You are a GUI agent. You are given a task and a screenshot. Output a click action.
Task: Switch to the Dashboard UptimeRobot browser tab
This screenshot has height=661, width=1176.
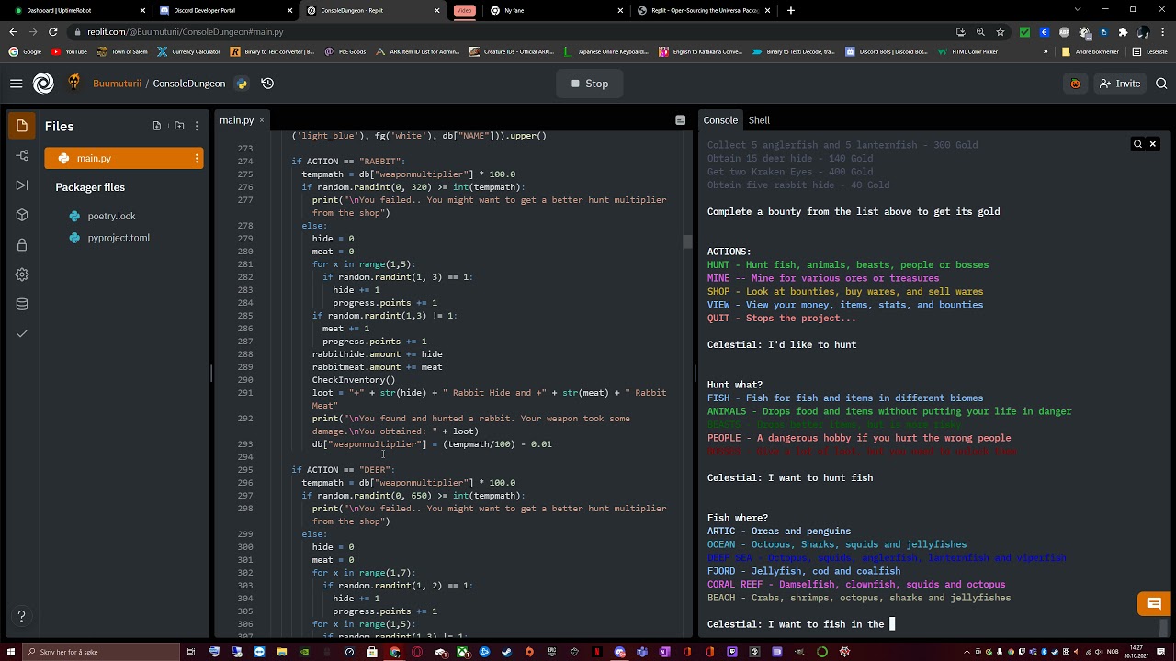click(x=78, y=10)
